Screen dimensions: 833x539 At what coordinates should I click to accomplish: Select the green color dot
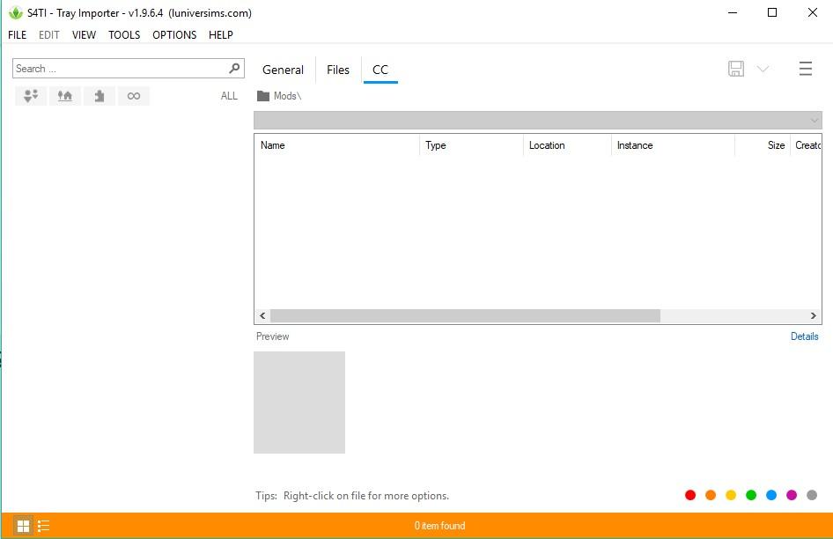750,495
